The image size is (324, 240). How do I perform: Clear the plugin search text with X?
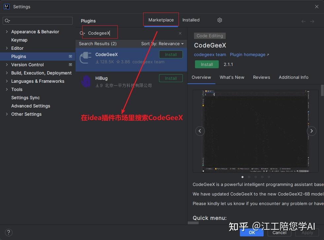tap(180, 33)
